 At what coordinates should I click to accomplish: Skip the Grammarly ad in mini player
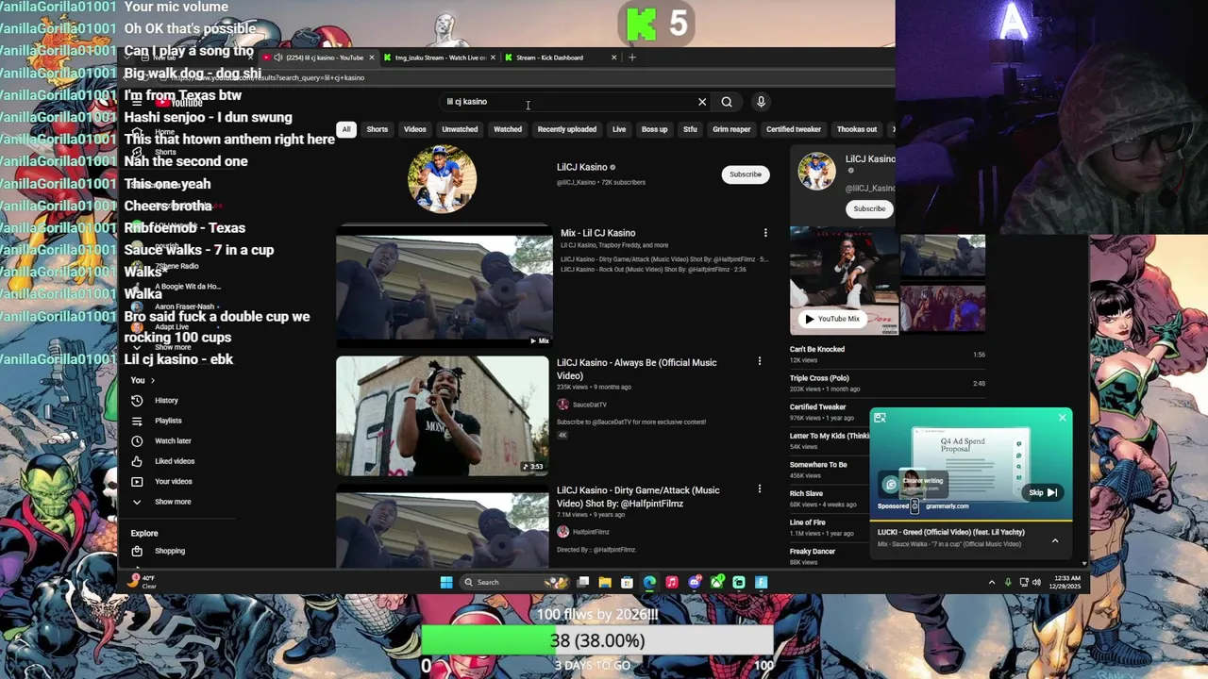pos(1042,492)
